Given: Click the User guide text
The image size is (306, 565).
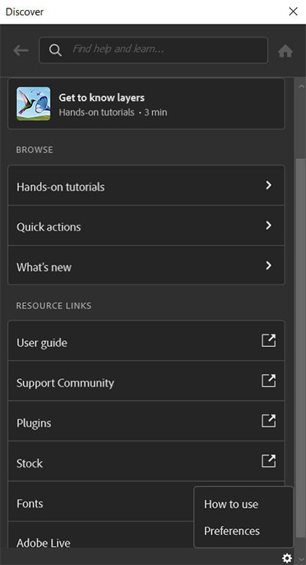Looking at the screenshot, I should click(x=42, y=343).
